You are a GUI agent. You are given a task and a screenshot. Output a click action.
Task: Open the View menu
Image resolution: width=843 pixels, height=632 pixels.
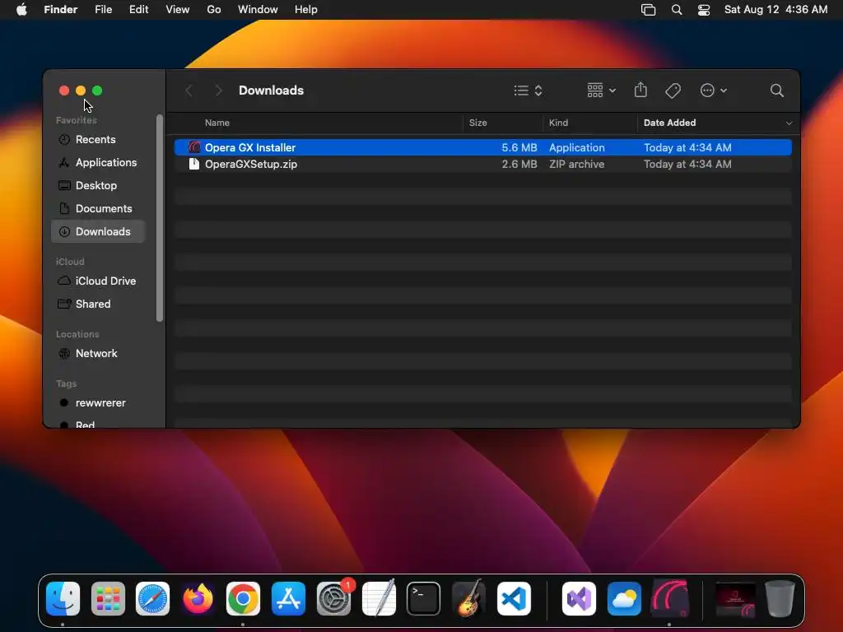tap(178, 10)
